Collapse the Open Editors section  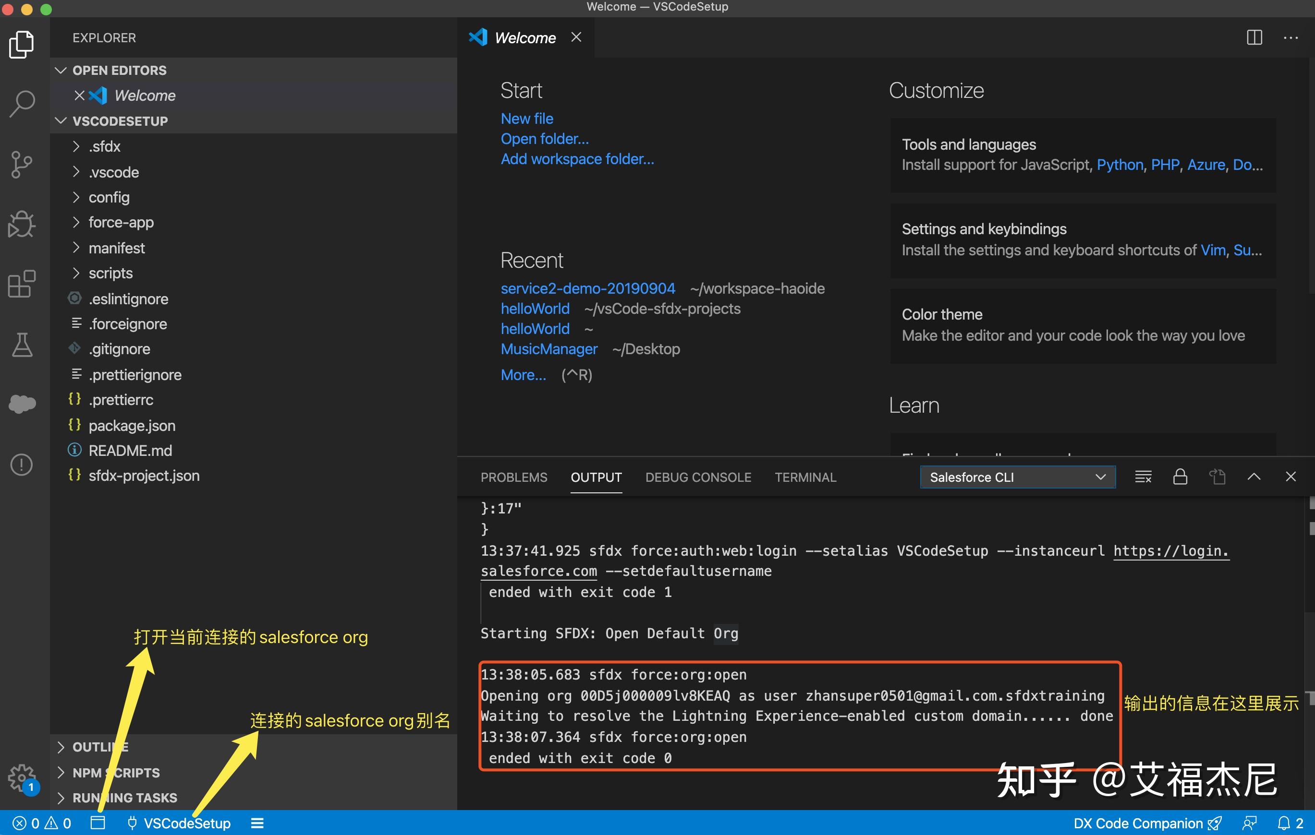click(x=254, y=71)
